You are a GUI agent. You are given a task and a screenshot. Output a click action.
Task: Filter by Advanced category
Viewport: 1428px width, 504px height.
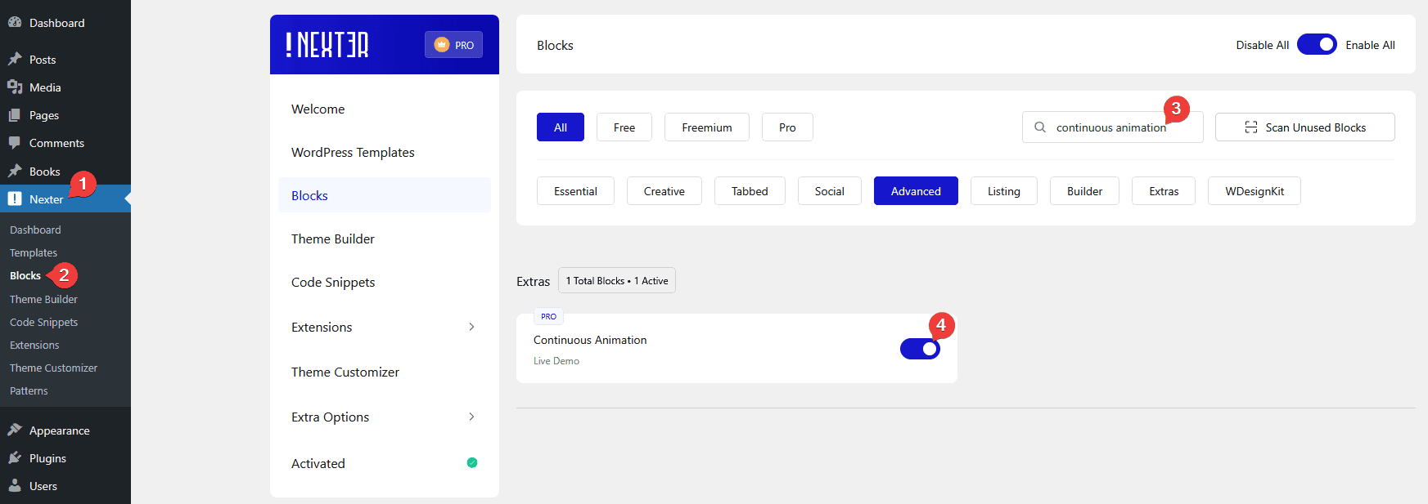(x=916, y=191)
